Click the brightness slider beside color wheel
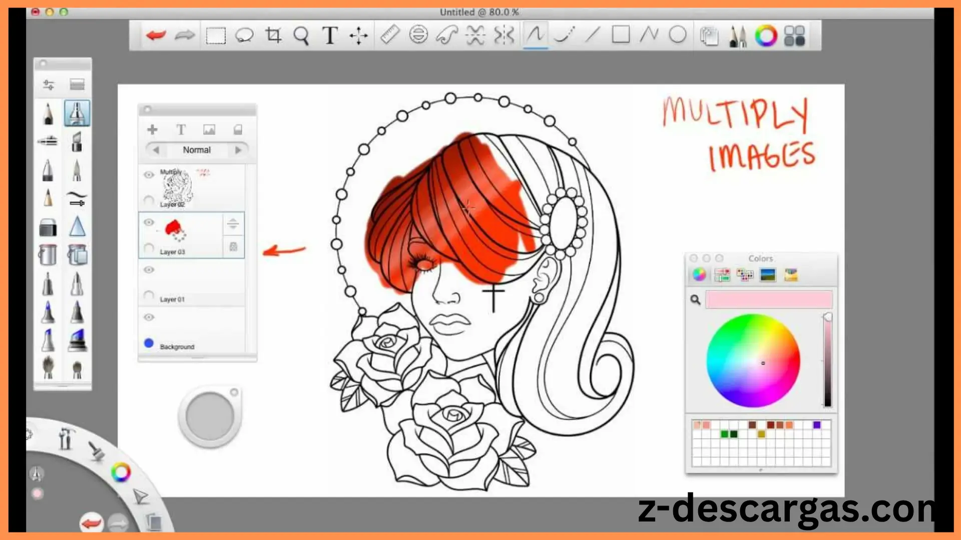The image size is (961, 540). pos(827,360)
